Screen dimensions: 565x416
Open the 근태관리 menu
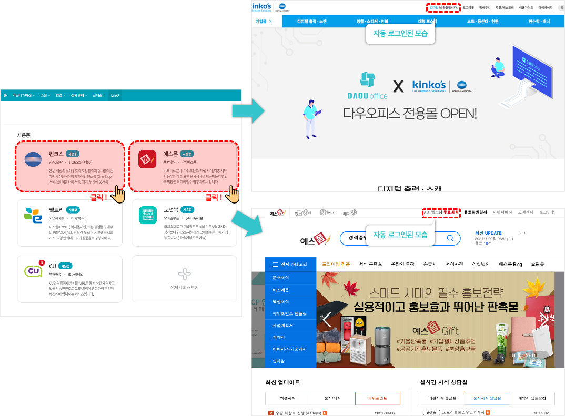pos(99,95)
